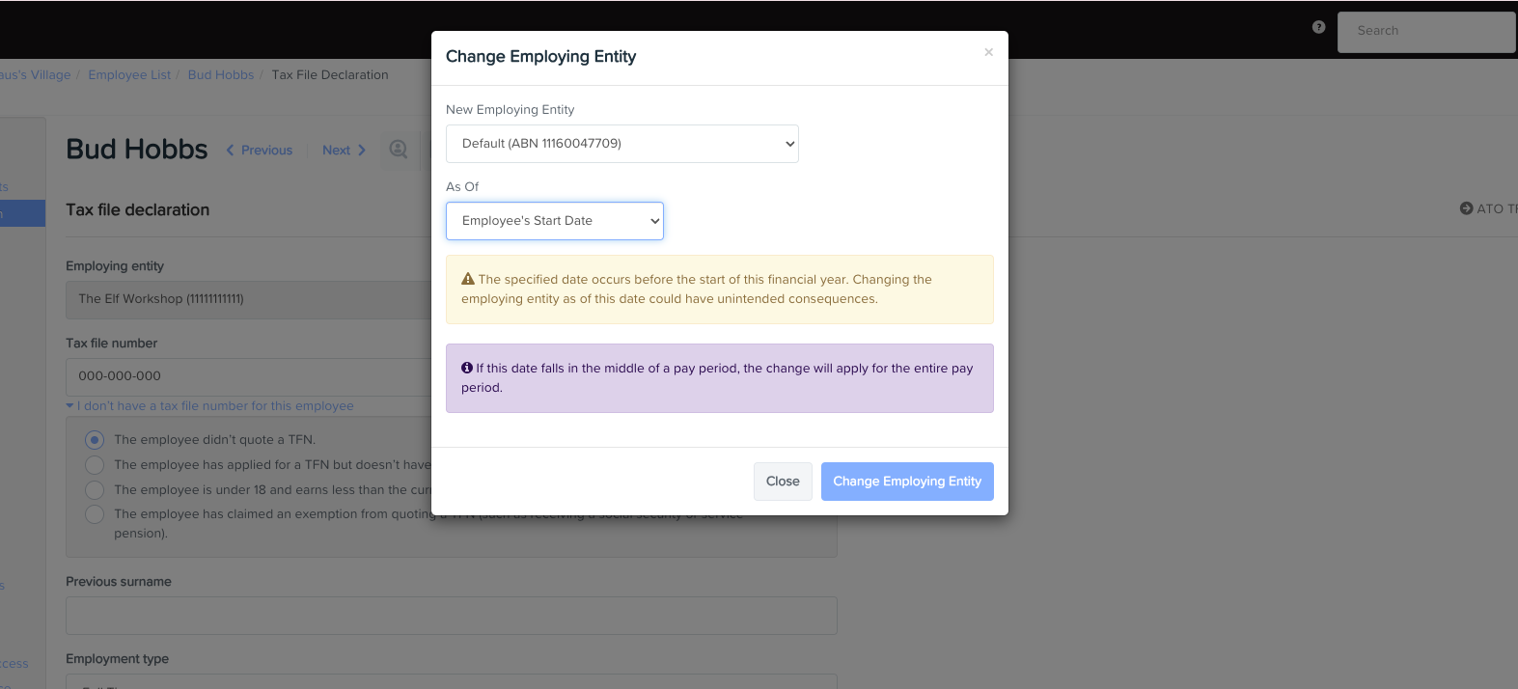This screenshot has height=689, width=1518.
Task: Go to Previous employee via left chevron
Action: [231, 151]
